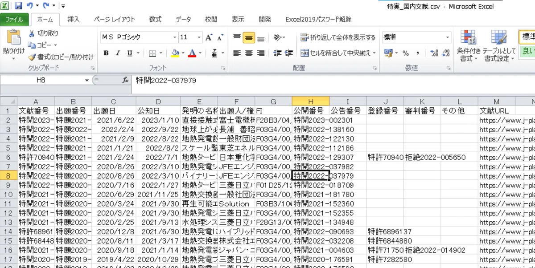This screenshot has width=535, height=268.
Task: Switch to the データ (Data) tab
Action: point(183,20)
